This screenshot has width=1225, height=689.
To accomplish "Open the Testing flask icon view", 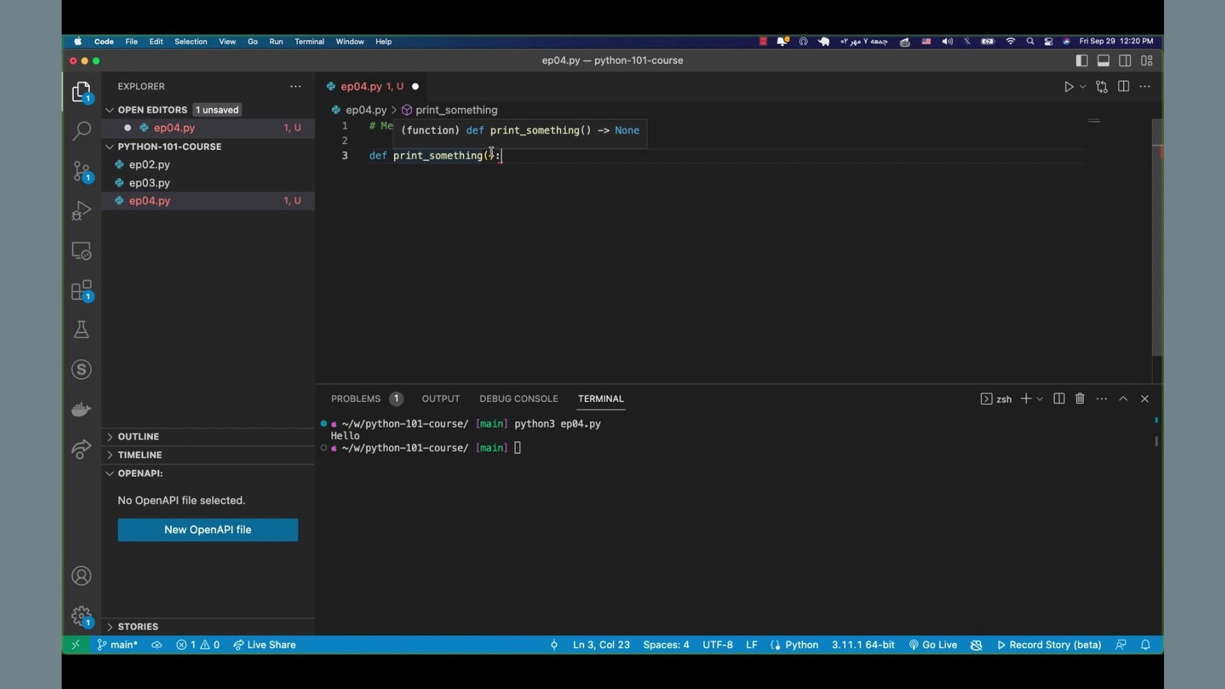I will pyautogui.click(x=82, y=330).
